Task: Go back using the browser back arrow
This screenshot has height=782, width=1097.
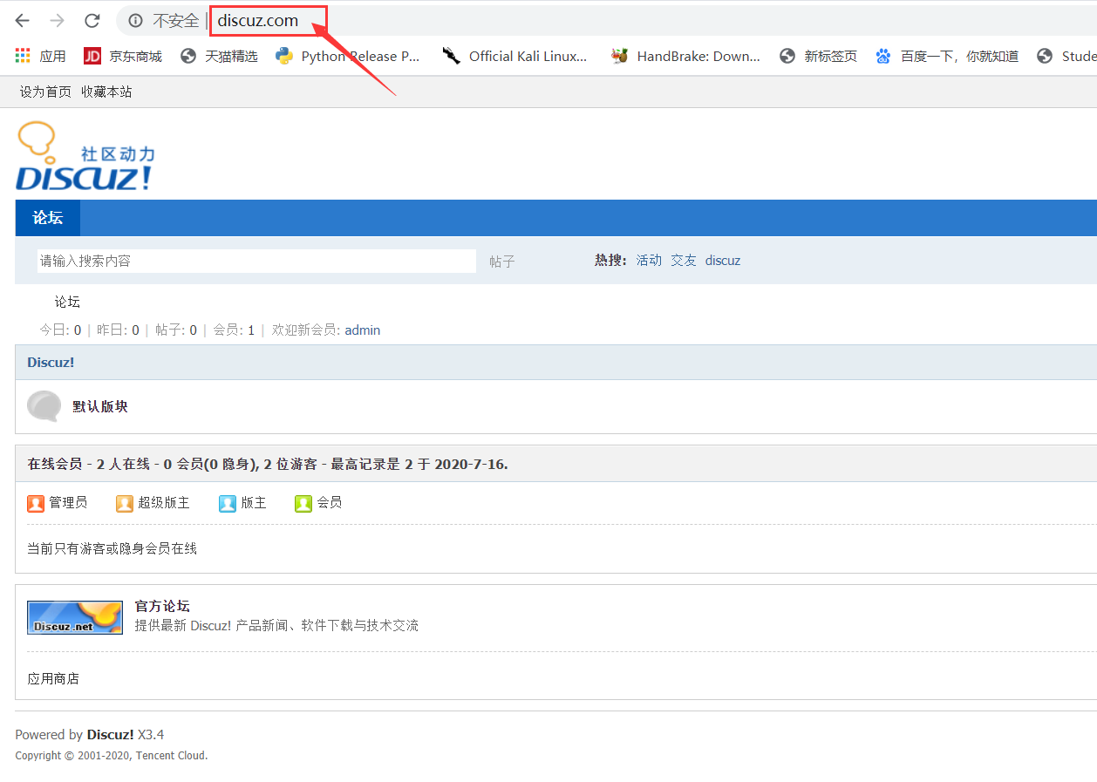Action: [x=21, y=20]
